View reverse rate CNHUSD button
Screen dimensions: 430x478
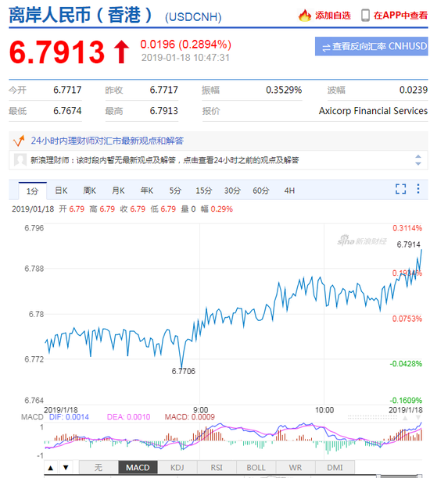click(x=371, y=46)
